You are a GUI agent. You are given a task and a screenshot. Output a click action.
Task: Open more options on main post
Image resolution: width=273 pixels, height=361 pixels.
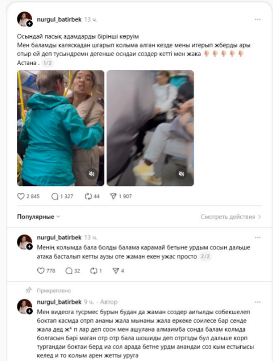[x=258, y=19]
